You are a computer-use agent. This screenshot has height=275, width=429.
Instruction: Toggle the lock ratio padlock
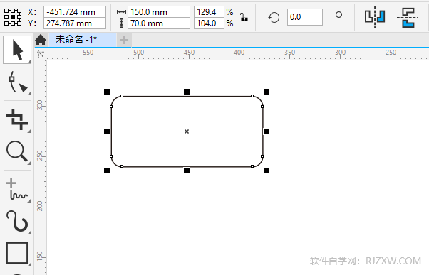[x=244, y=17]
